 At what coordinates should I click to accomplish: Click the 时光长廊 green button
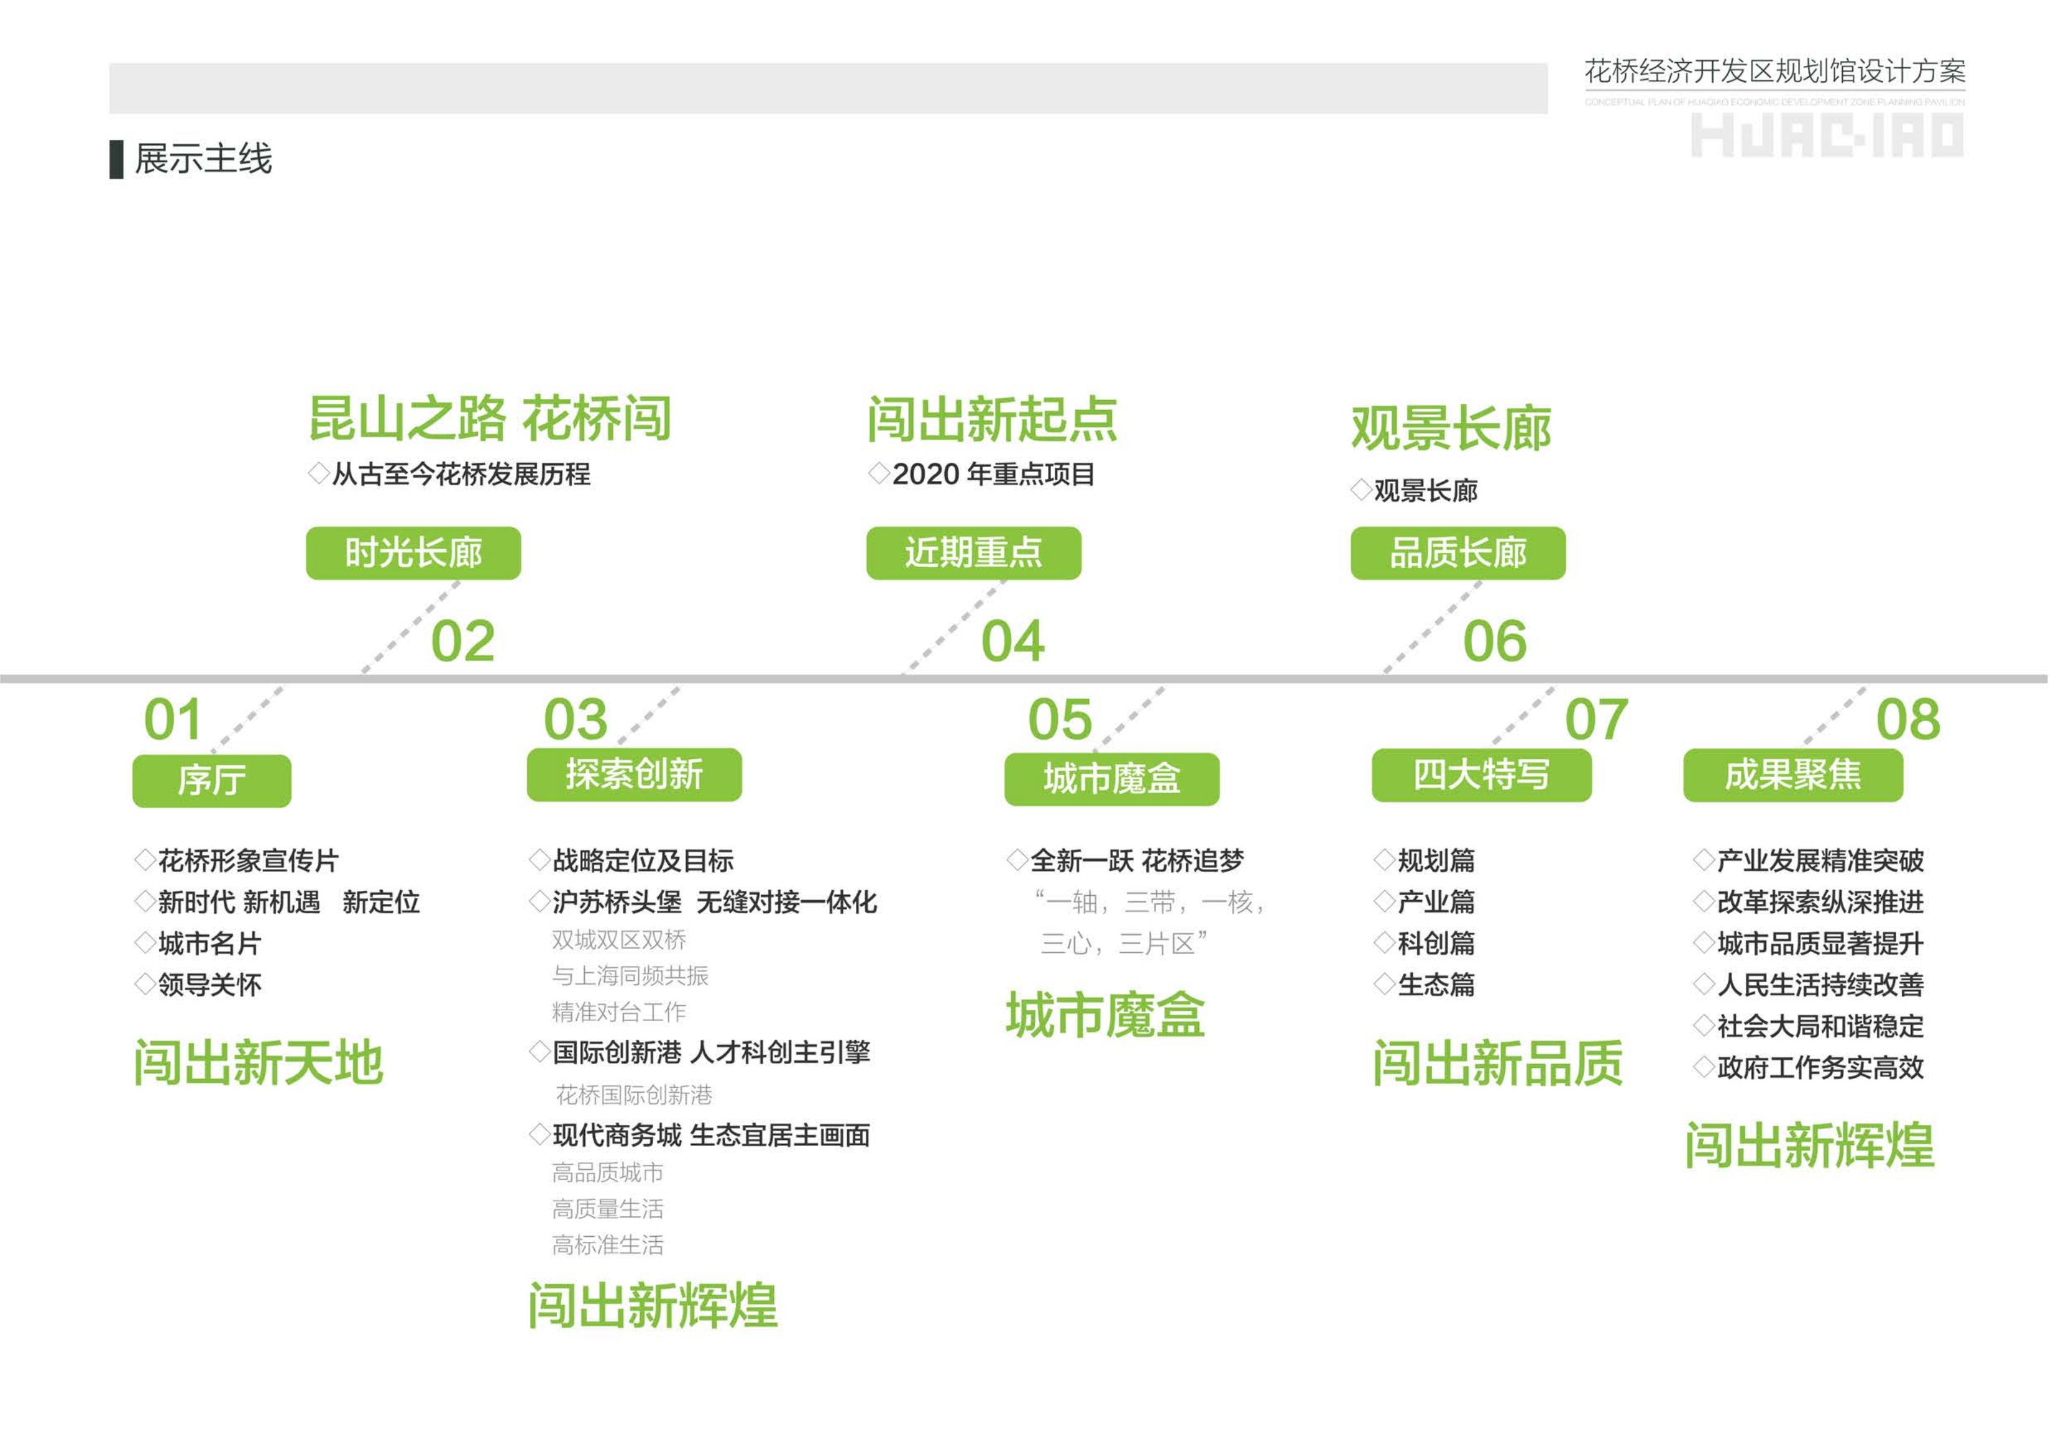click(413, 553)
